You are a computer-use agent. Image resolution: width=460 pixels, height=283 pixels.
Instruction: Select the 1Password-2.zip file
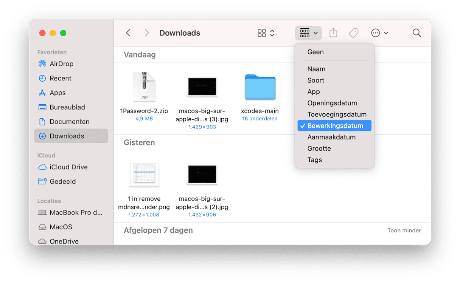[x=144, y=87]
